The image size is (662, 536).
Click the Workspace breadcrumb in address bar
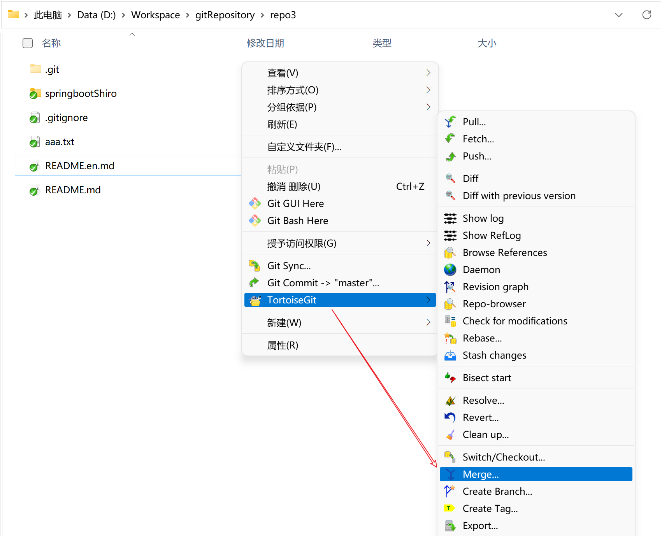pos(155,15)
